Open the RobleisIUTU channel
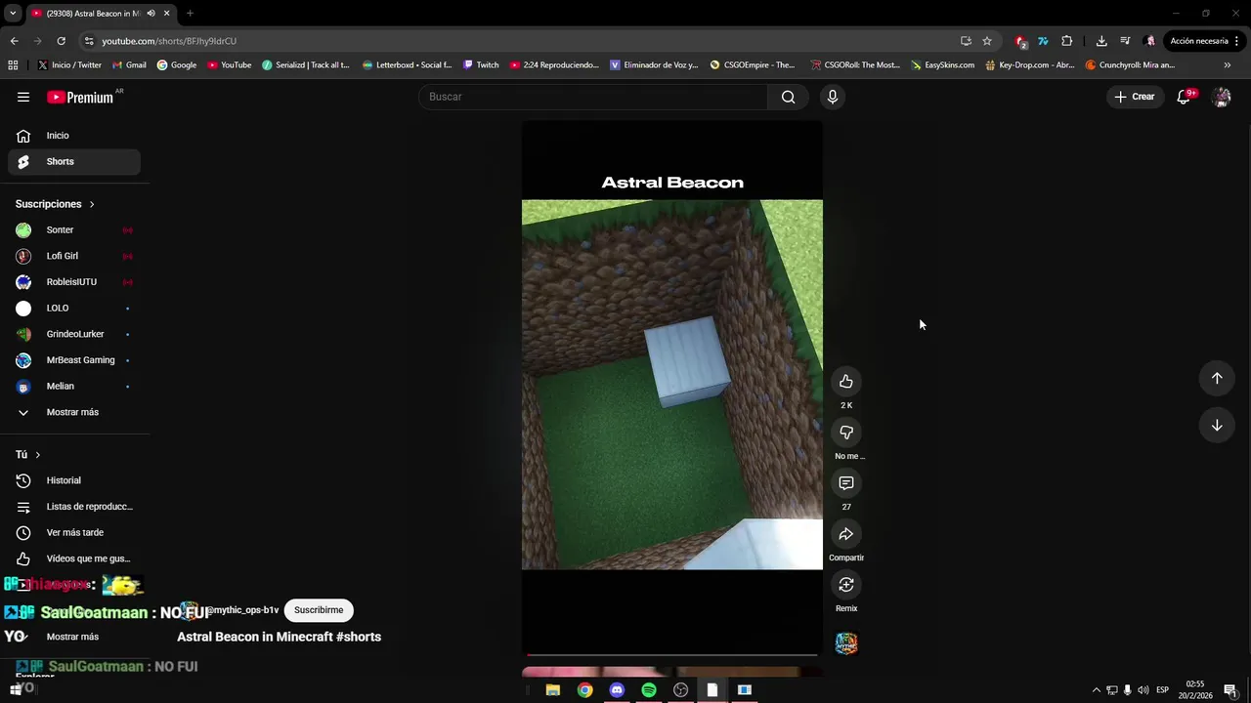 click(x=74, y=282)
